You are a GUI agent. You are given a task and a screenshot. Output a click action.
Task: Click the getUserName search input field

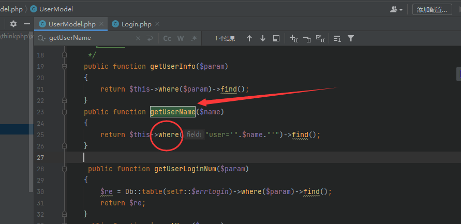click(91, 38)
